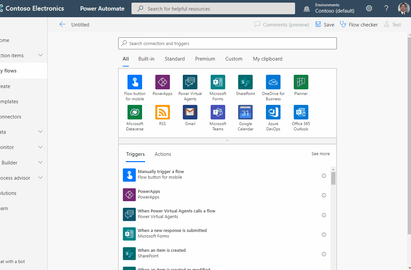Select When a new response is submitted trigger
This screenshot has width=411, height=270.
click(x=224, y=234)
